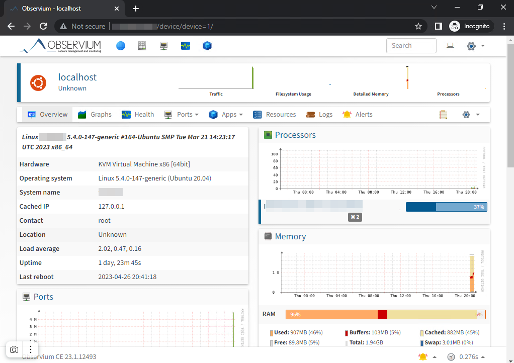Screen dimensions: 514x363
Task: Switch to the Graphs tab
Action: click(95, 115)
